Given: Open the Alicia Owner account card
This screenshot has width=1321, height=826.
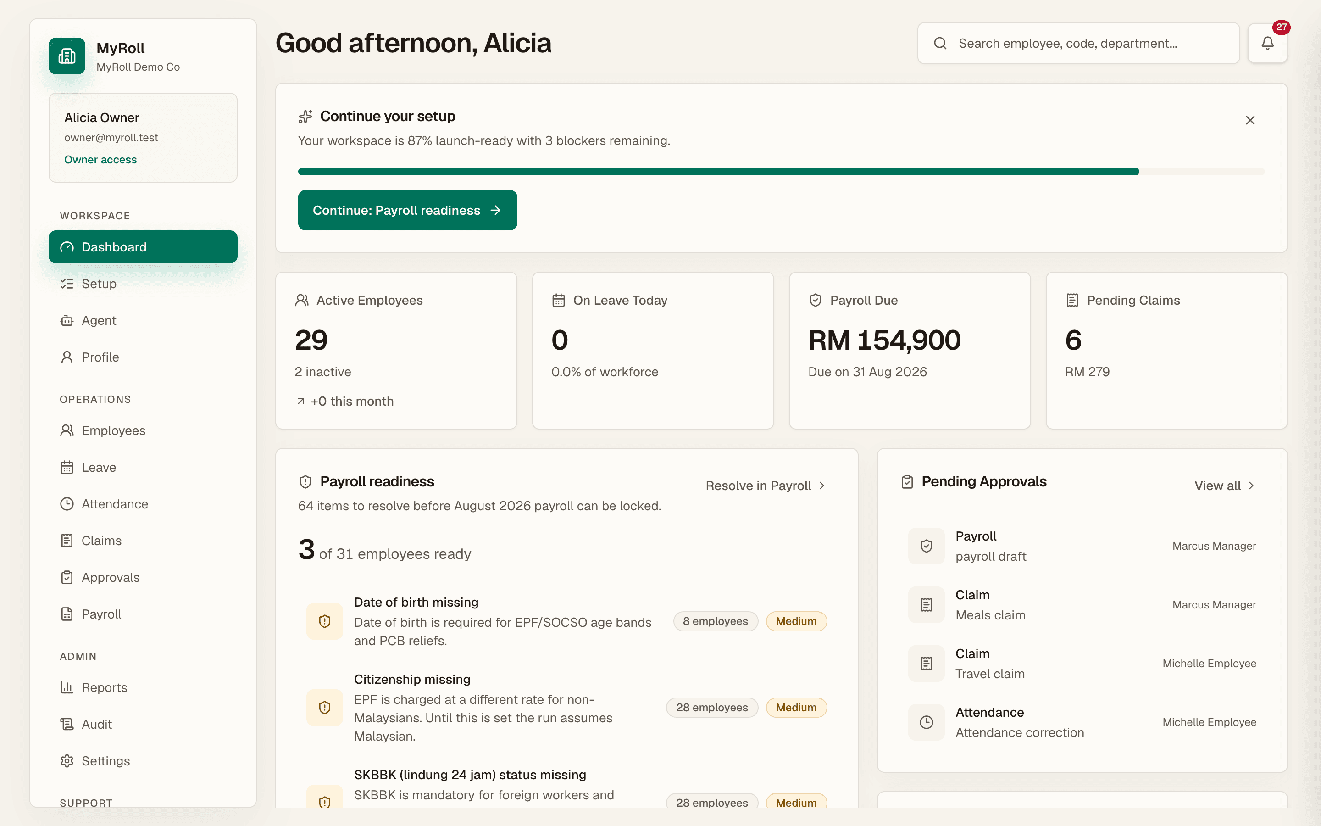Looking at the screenshot, I should (x=143, y=138).
